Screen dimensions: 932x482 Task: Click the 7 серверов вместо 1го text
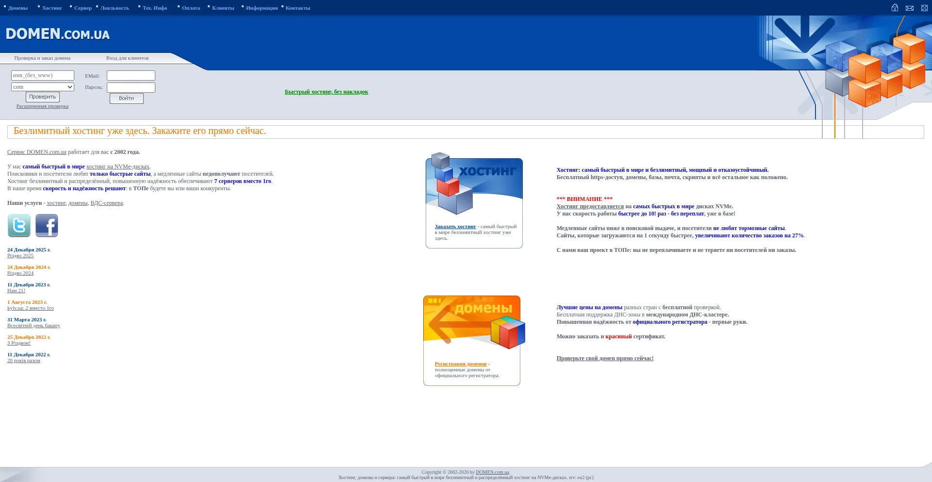(243, 181)
